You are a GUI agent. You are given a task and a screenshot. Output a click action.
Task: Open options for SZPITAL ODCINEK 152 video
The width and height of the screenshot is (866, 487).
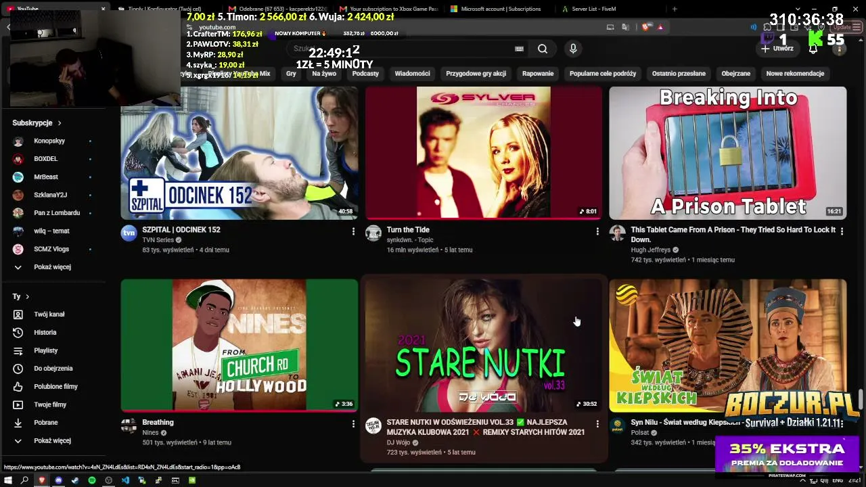(x=353, y=231)
